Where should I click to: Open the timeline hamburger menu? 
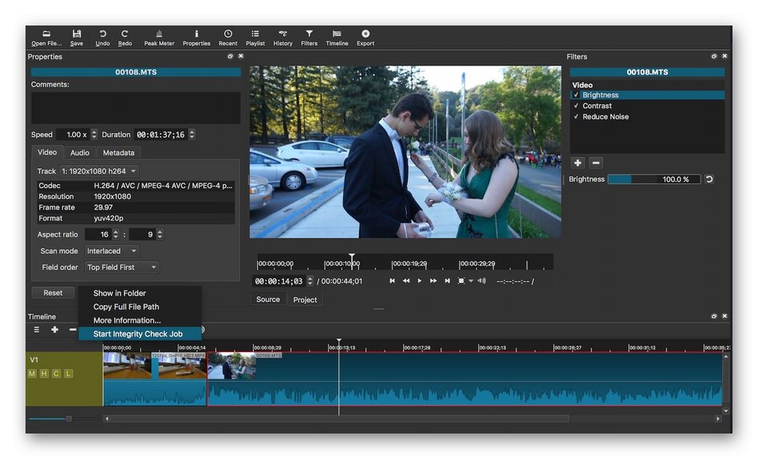pyautogui.click(x=36, y=330)
